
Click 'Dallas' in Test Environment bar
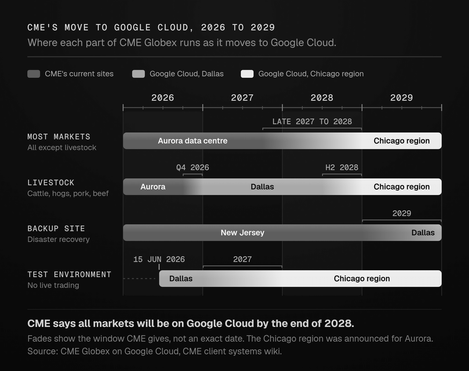point(181,278)
